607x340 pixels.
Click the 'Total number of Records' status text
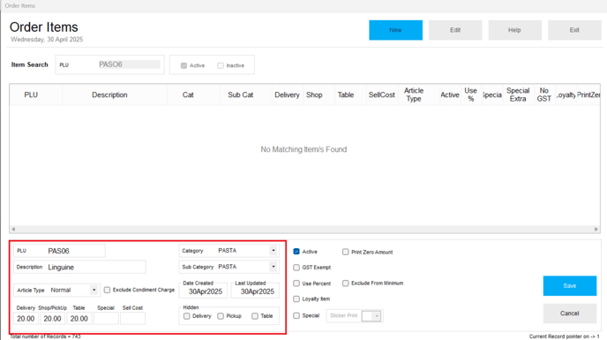point(45,336)
